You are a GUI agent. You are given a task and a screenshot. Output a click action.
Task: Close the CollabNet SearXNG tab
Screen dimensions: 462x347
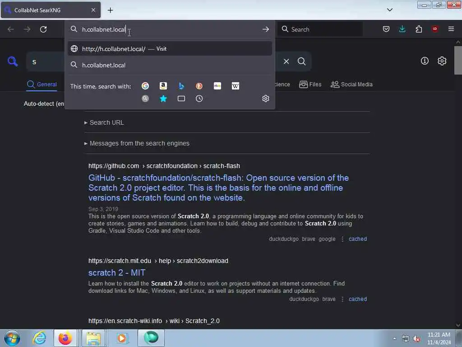[x=93, y=10]
